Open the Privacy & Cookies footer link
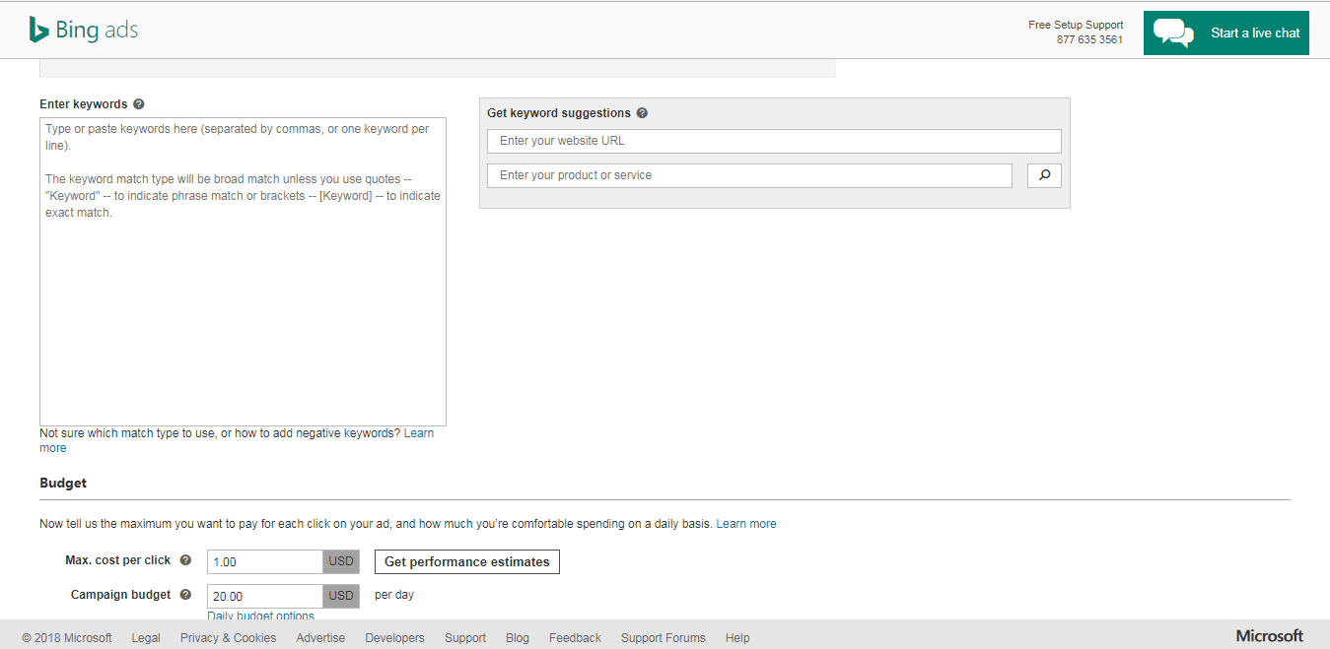This screenshot has width=1330, height=649. pyautogui.click(x=228, y=638)
